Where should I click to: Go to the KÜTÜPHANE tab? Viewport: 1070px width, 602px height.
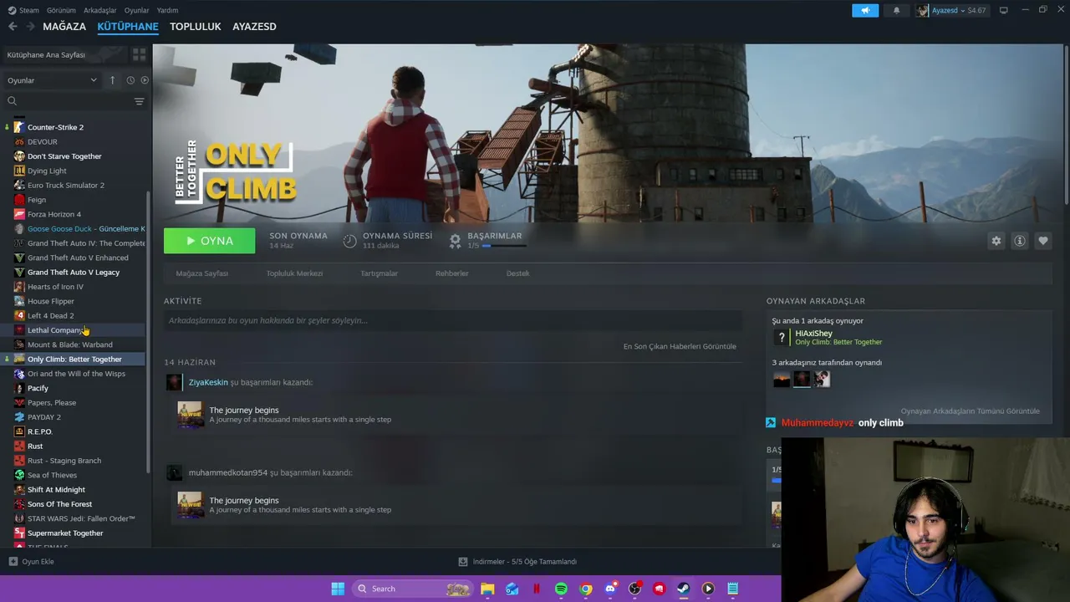pos(128,27)
